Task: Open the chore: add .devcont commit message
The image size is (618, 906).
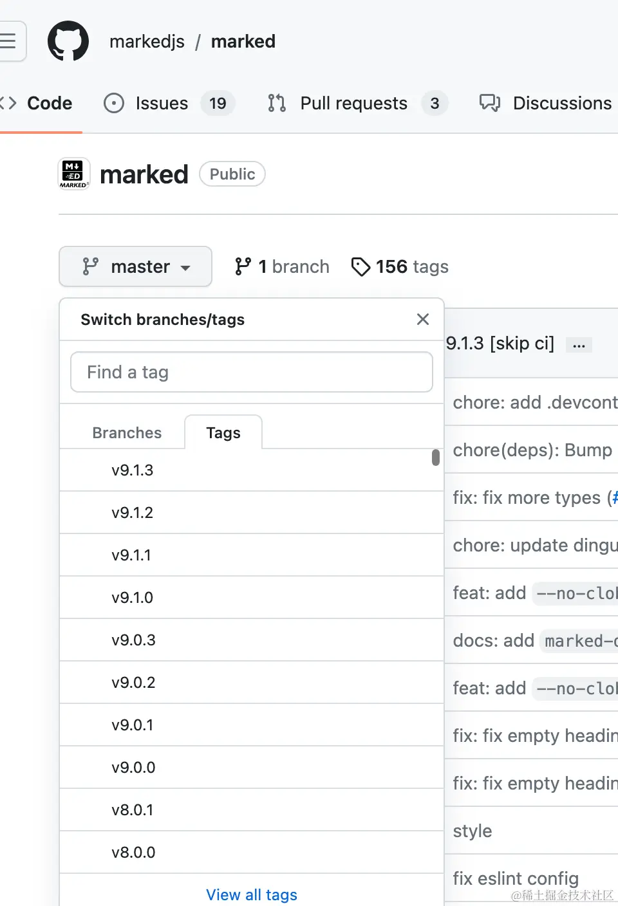Action: point(535,402)
